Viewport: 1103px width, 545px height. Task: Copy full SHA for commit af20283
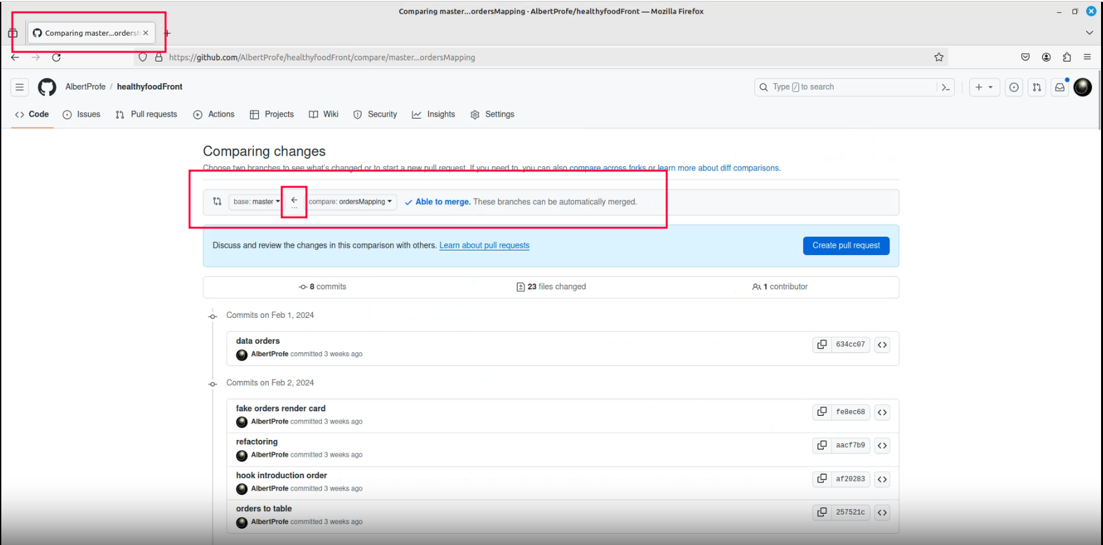[x=822, y=479]
